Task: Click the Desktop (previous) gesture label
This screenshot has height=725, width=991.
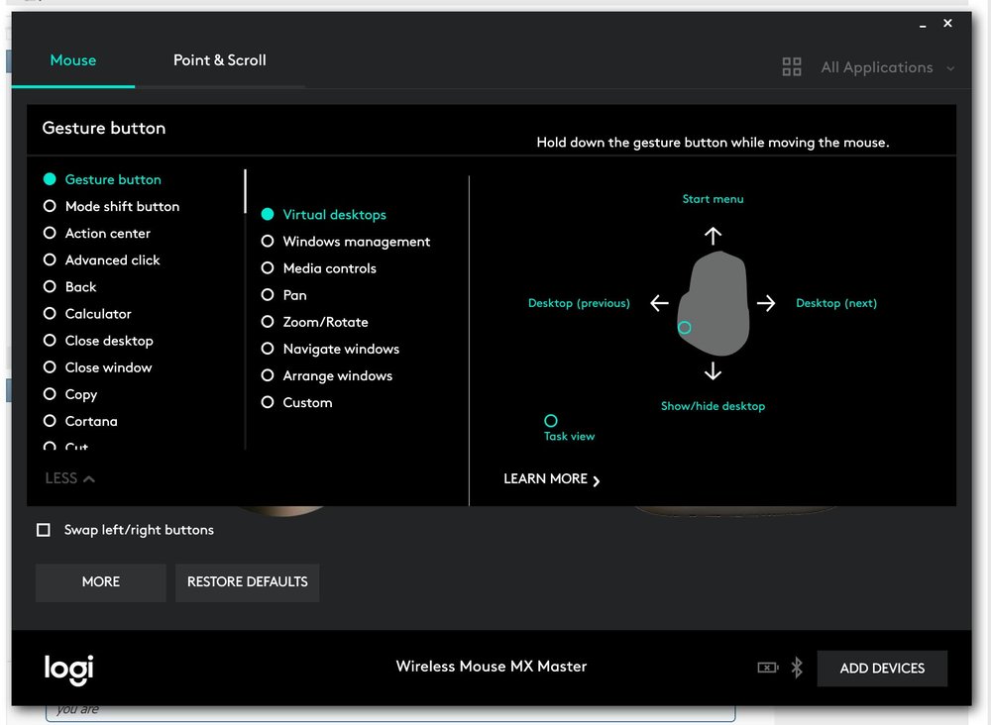Action: (579, 303)
